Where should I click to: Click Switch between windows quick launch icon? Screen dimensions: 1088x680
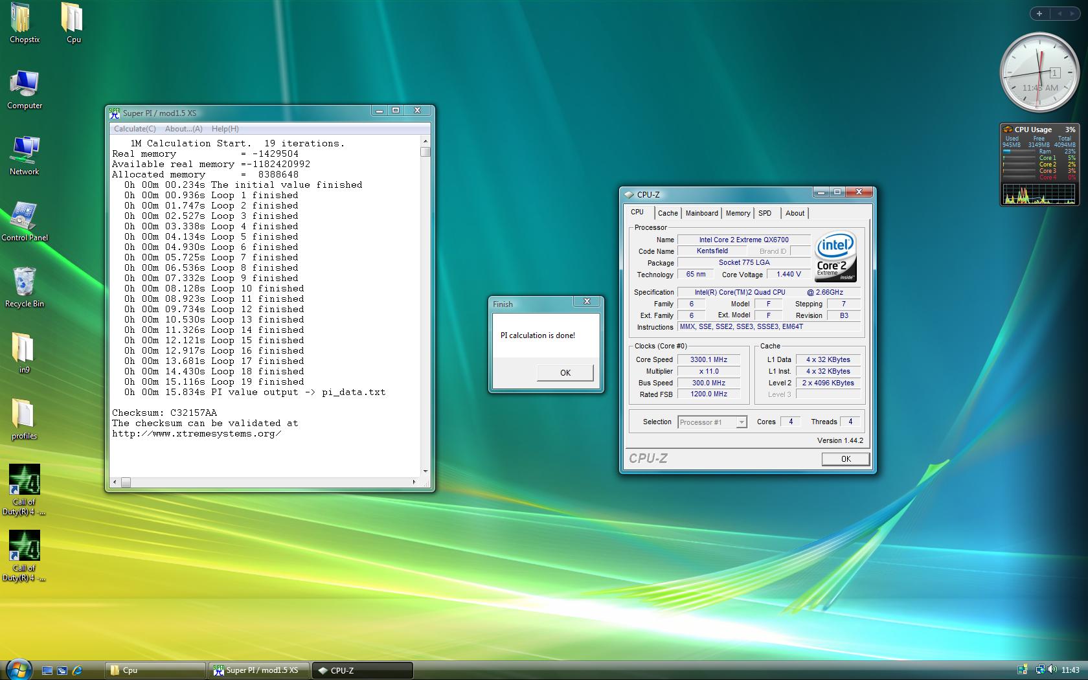tap(62, 670)
